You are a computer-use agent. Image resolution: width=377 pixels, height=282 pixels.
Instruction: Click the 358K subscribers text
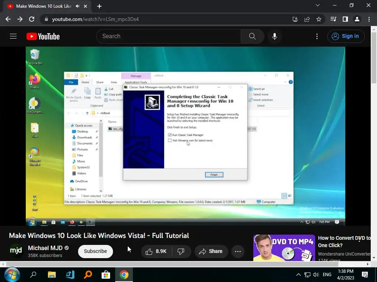click(x=45, y=256)
